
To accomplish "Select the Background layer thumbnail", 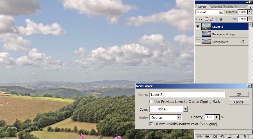I will [x=206, y=41].
